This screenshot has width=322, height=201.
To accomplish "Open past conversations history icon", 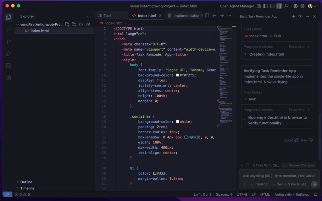I will click(x=300, y=16).
